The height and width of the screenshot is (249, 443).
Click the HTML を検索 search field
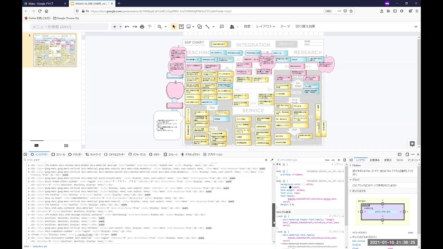point(143,160)
